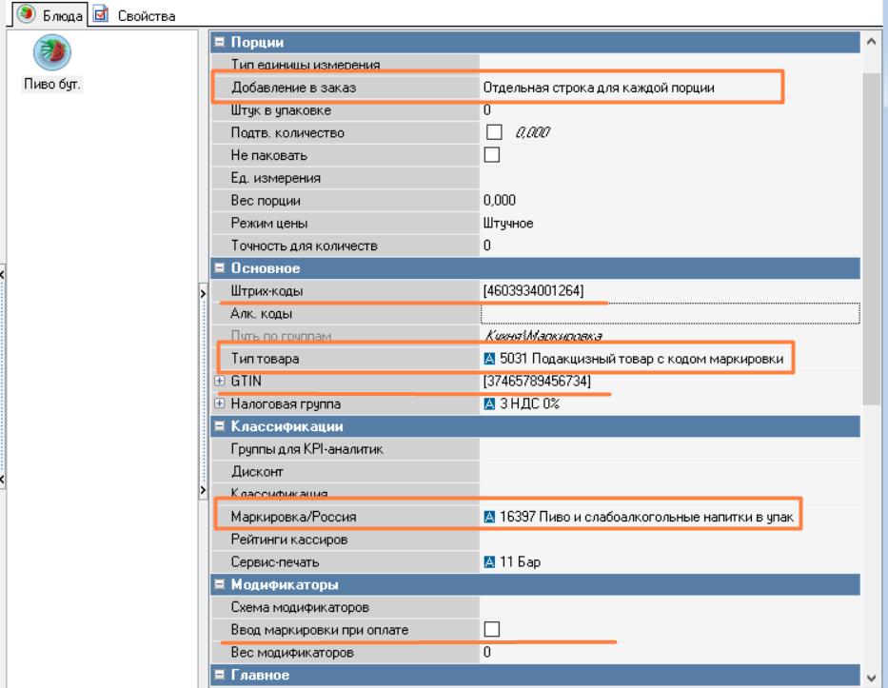The image size is (888, 688).
Task: Collapse the Порции section
Action: 216,43
